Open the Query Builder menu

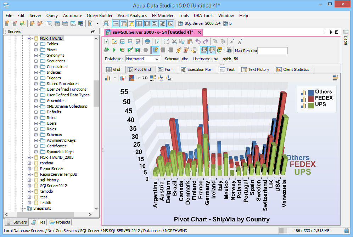tap(100, 16)
